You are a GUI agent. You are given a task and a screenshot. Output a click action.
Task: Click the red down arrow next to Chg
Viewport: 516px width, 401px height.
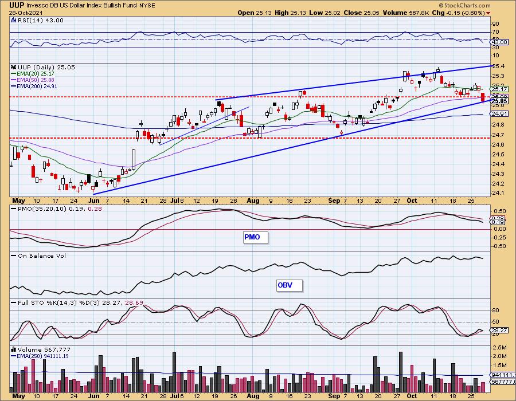(x=488, y=13)
